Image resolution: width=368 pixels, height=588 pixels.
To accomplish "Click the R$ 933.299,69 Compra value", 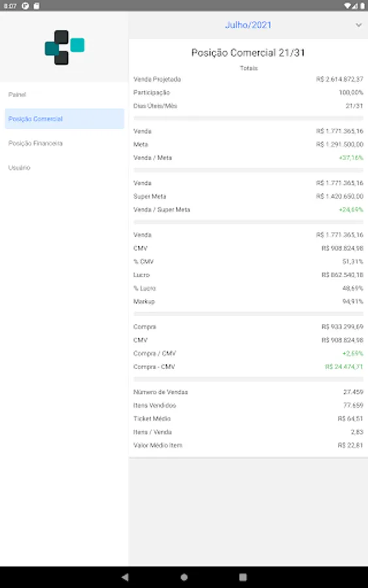I will click(342, 327).
